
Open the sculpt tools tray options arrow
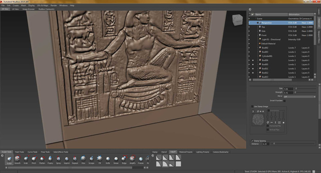coord(2,156)
